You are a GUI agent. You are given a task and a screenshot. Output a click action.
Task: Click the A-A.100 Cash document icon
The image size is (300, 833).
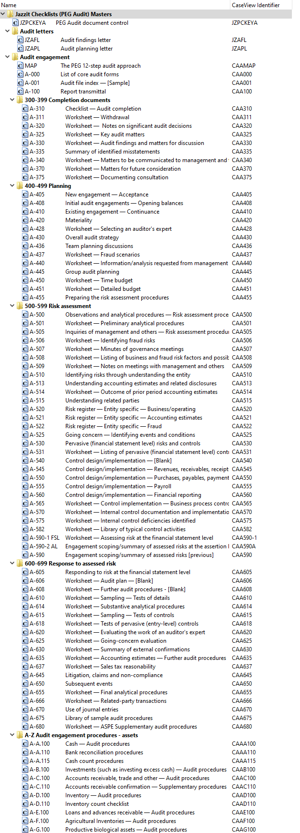click(25, 744)
